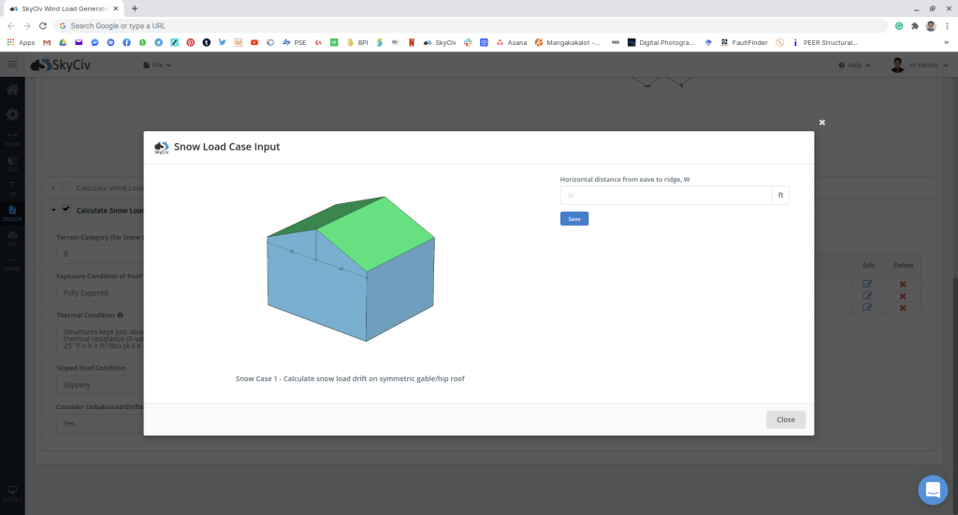Viewport: 958px width, 515px height.
Task: Enable the Calculate Wind Load checkbox
Action: (66, 188)
